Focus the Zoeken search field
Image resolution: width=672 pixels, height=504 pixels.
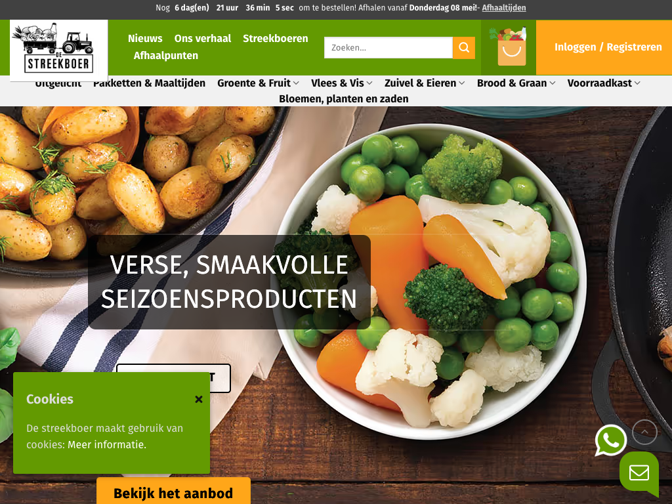click(388, 47)
